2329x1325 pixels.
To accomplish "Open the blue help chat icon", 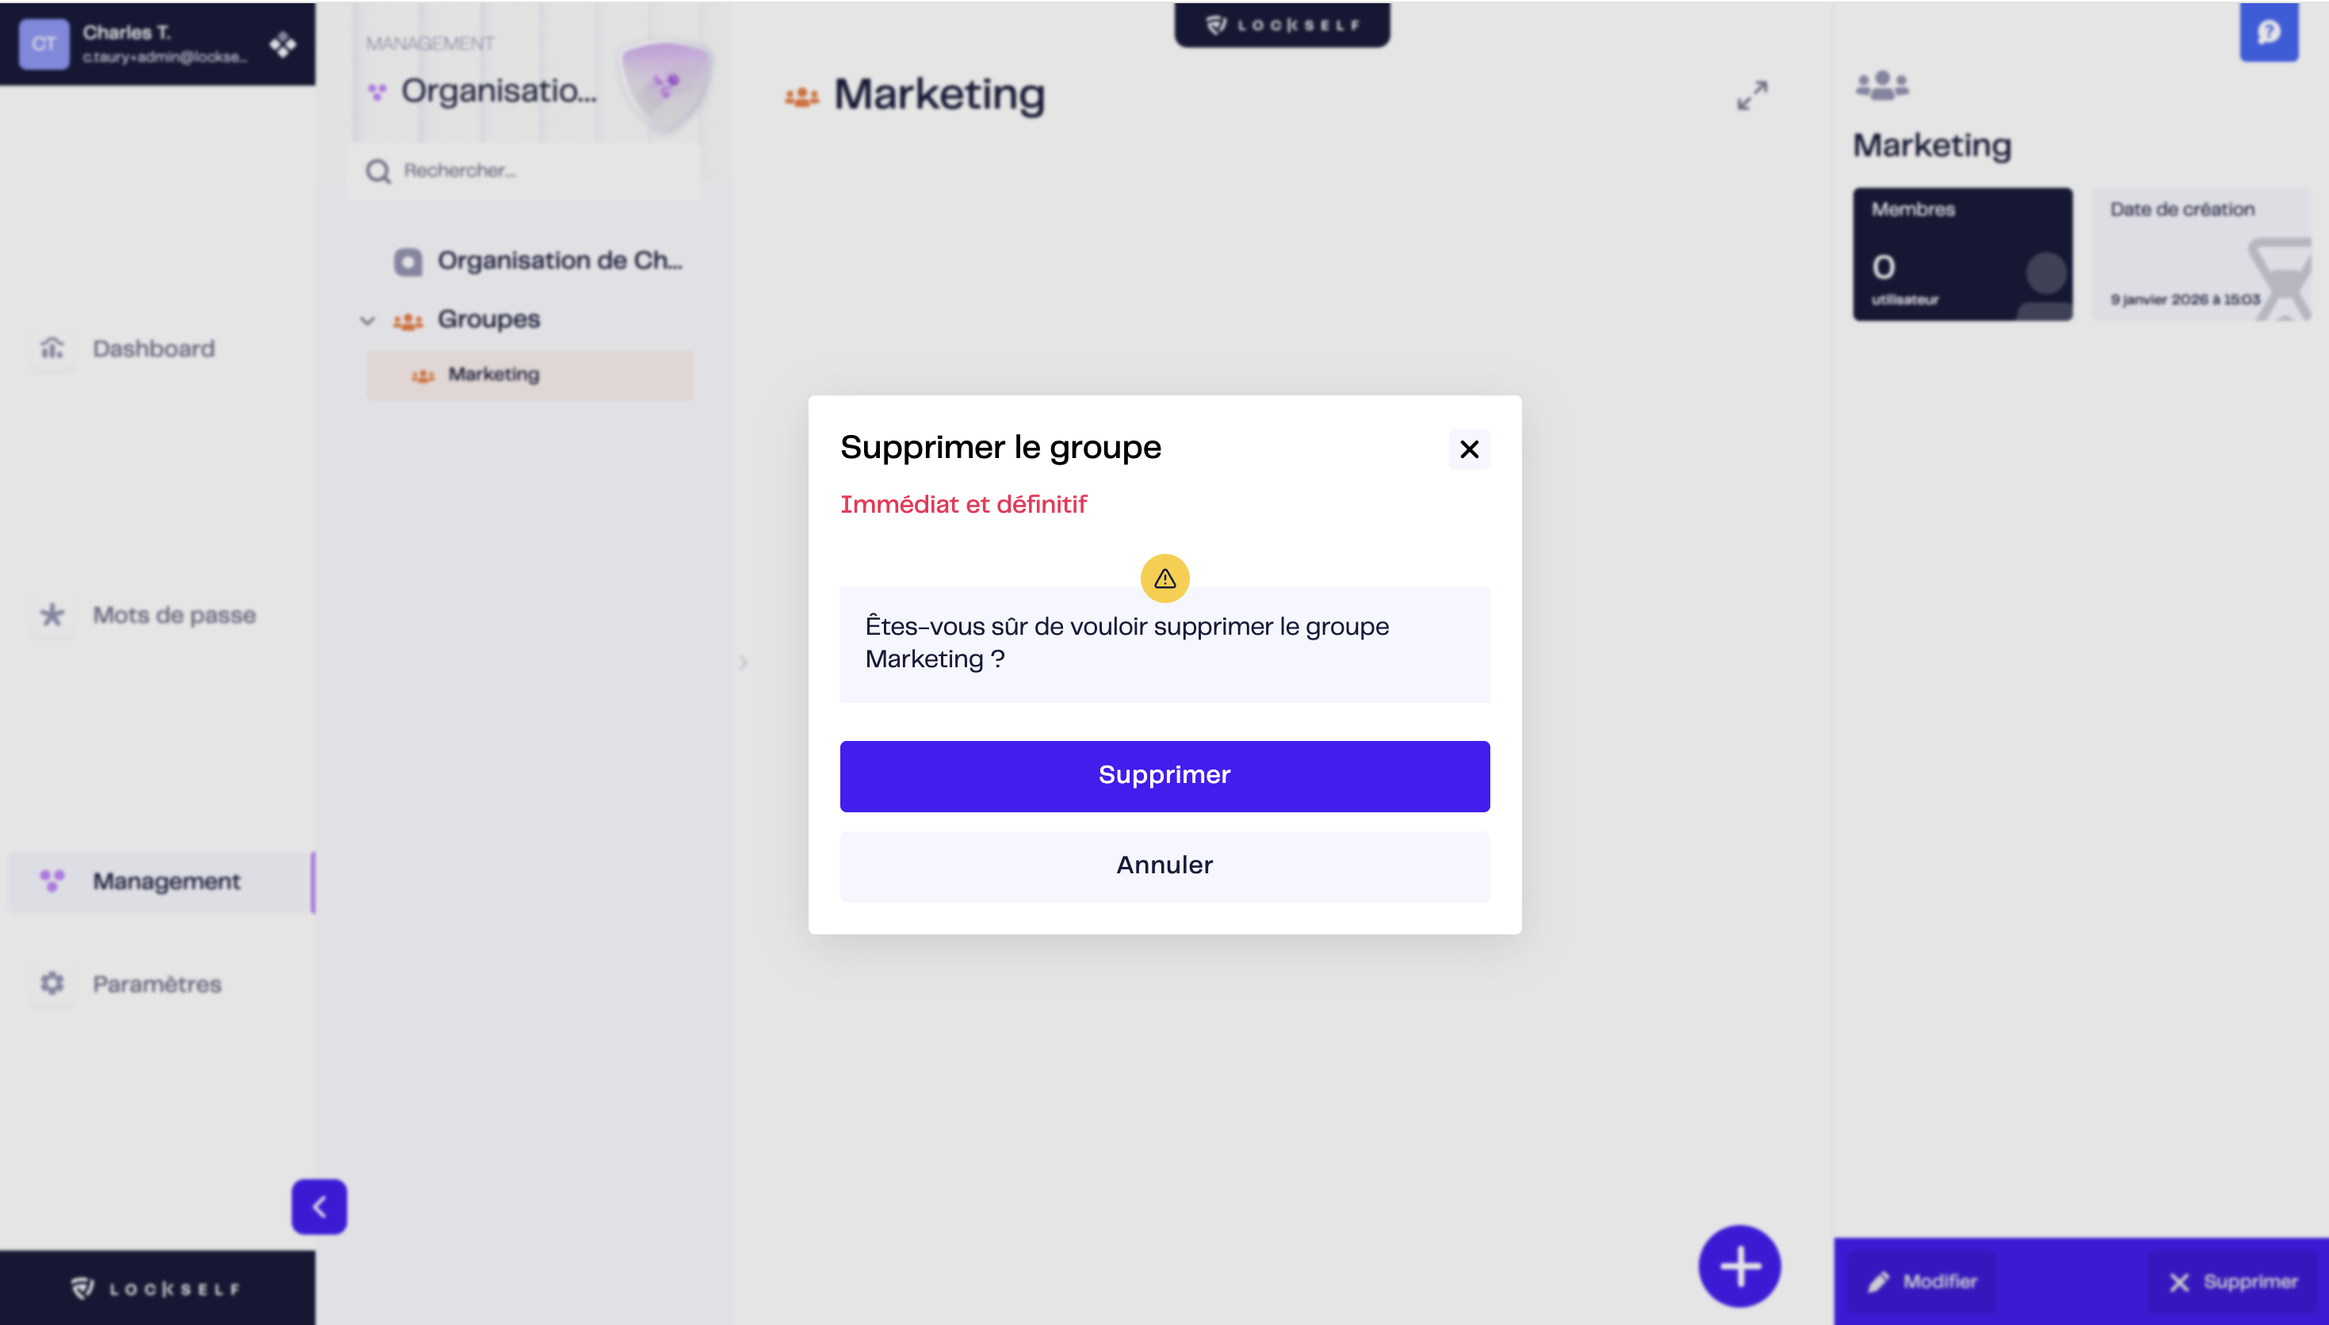I will coord(2269,32).
